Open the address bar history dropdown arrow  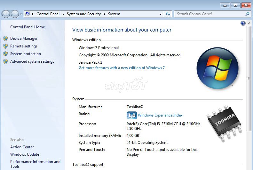(161, 14)
